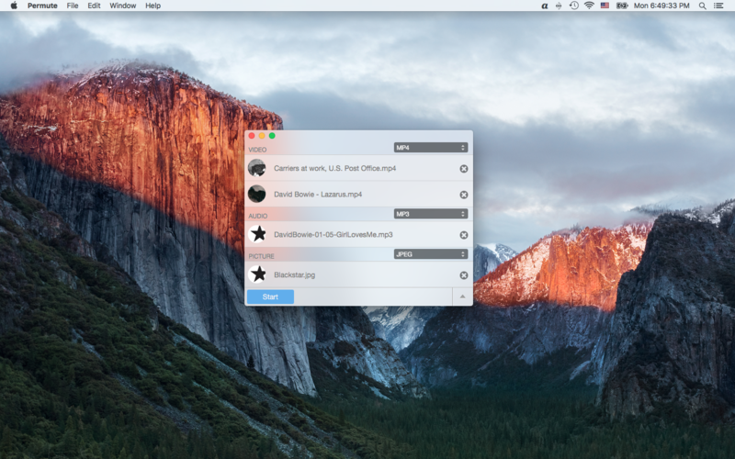
Task: Remove Carriers at work, U.S. Post Office.mp4
Action: [463, 169]
